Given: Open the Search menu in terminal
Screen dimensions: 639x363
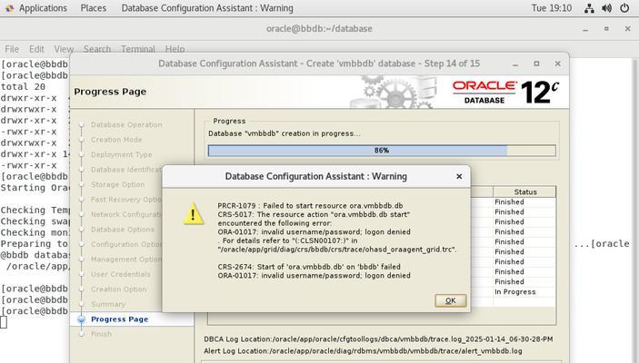Looking at the screenshot, I should (x=97, y=49).
